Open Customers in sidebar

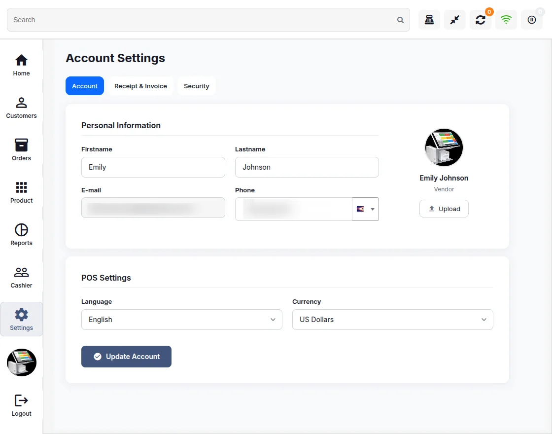(x=22, y=108)
